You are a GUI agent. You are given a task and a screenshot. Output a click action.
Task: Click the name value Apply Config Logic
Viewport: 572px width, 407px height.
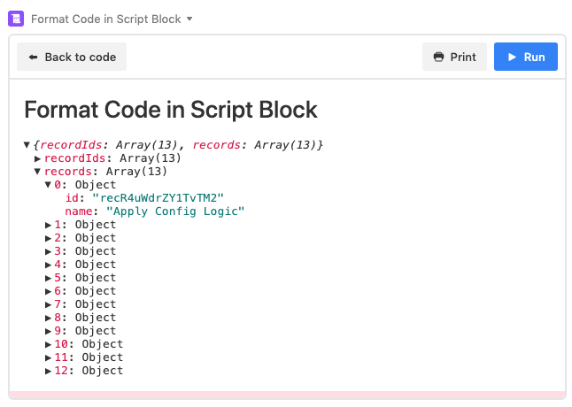tap(175, 211)
